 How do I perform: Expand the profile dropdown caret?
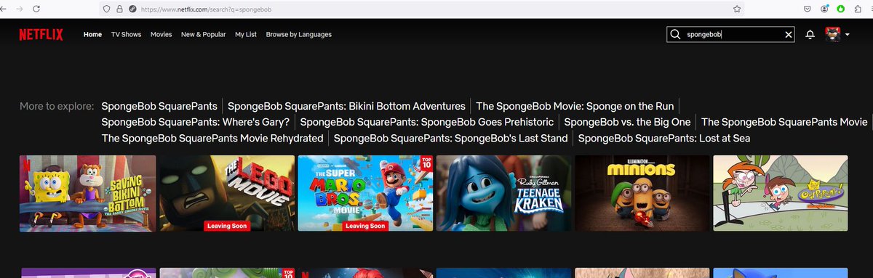pyautogui.click(x=848, y=36)
